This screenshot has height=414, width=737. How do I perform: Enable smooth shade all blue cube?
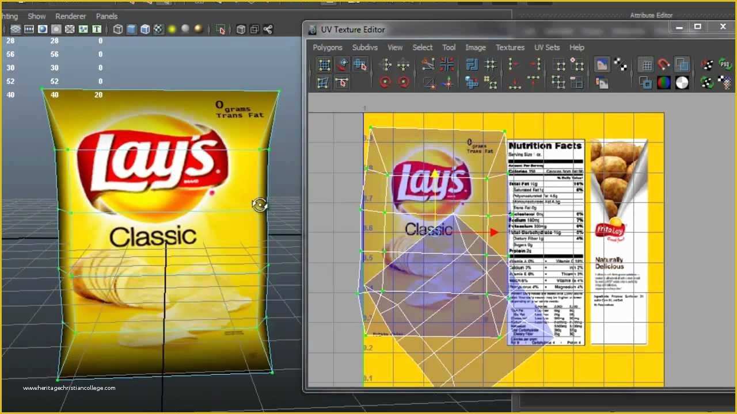131,29
